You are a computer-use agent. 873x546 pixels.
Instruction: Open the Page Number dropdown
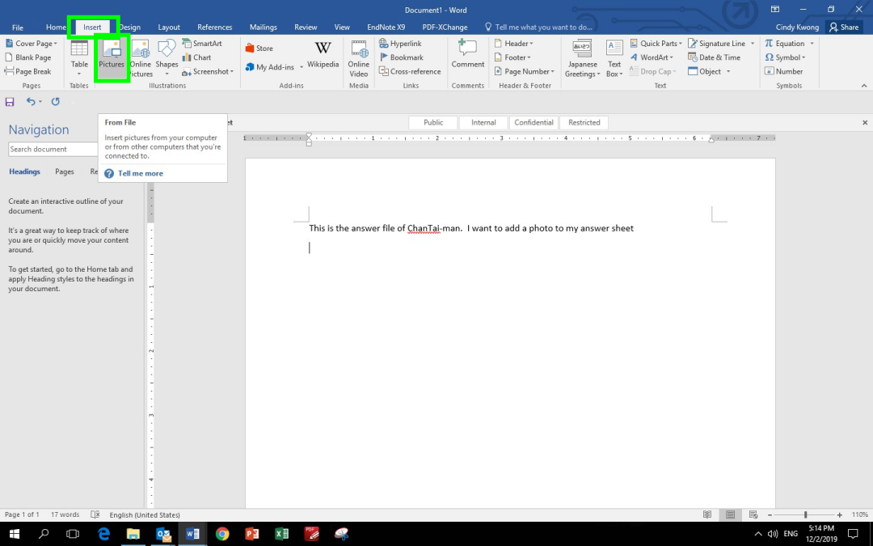click(552, 71)
